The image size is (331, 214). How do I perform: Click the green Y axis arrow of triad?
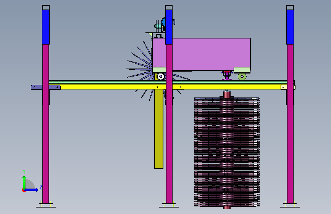pyautogui.click(x=24, y=182)
